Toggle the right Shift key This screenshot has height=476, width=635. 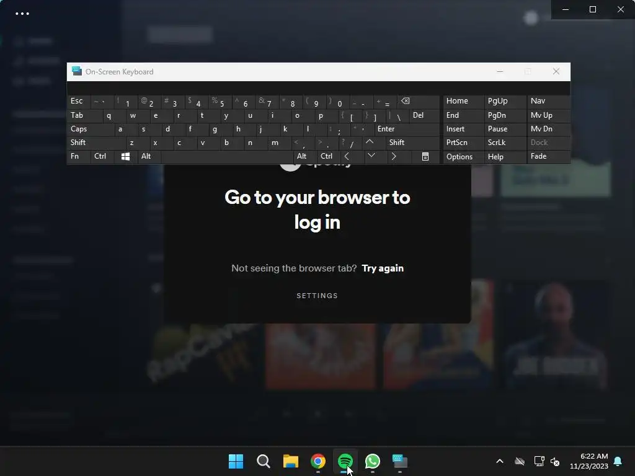pos(412,143)
